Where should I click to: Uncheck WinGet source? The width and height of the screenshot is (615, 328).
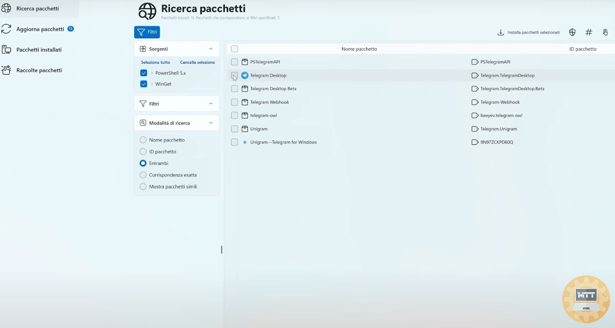click(x=144, y=84)
